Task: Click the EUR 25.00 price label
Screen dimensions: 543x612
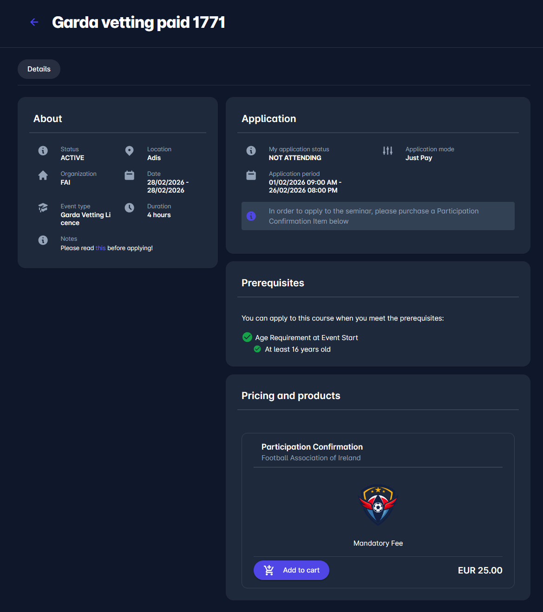Action: click(480, 570)
